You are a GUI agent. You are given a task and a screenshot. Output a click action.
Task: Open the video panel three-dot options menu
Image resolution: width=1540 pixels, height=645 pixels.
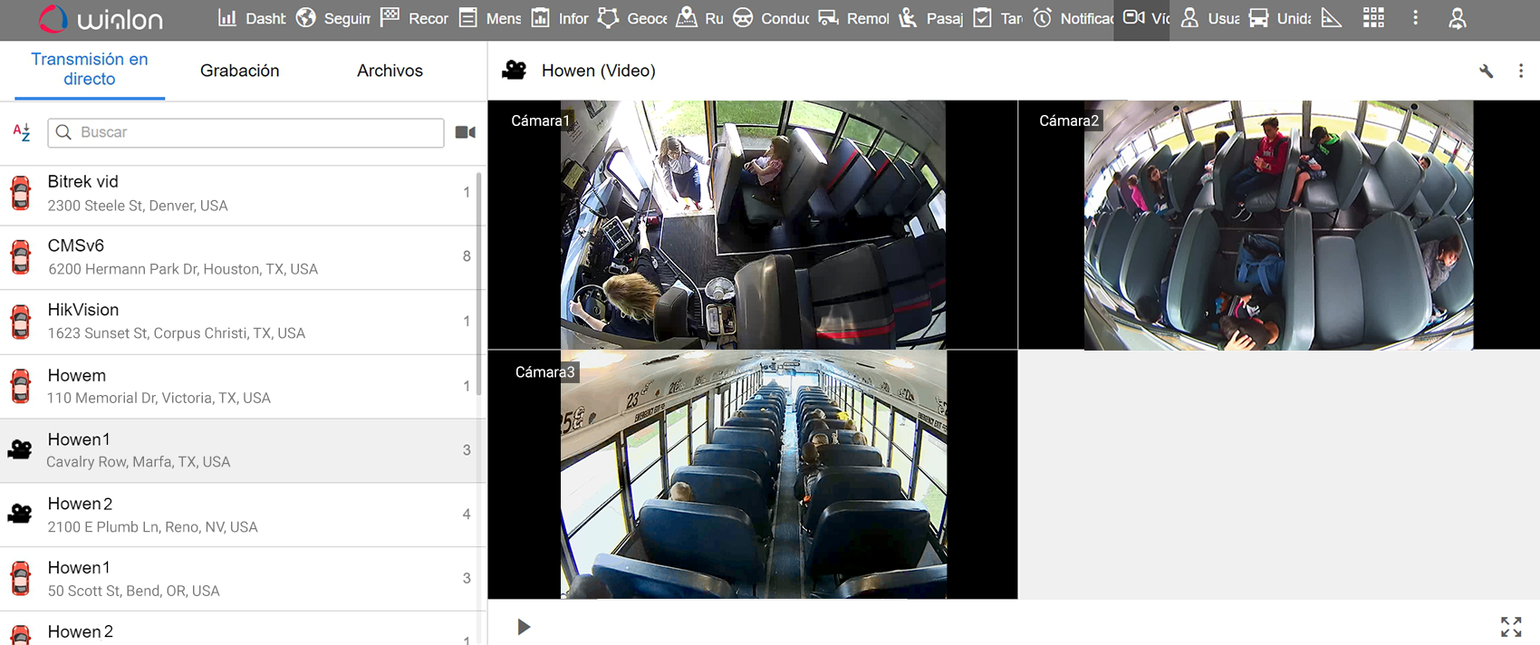pos(1521,71)
